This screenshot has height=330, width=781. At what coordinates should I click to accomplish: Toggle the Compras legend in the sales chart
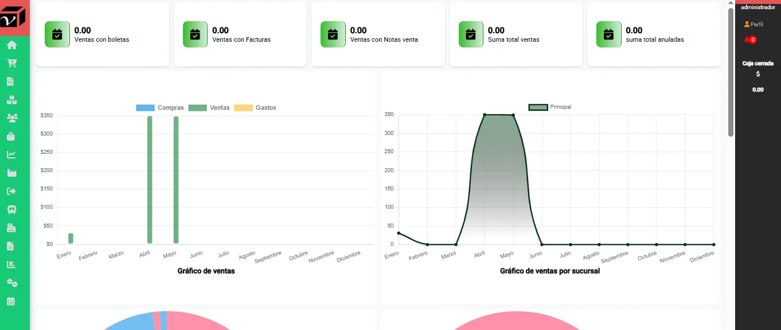click(x=160, y=108)
